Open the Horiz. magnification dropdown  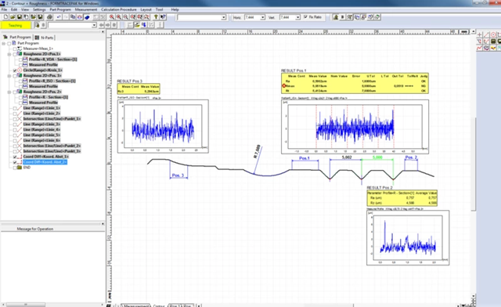click(263, 17)
